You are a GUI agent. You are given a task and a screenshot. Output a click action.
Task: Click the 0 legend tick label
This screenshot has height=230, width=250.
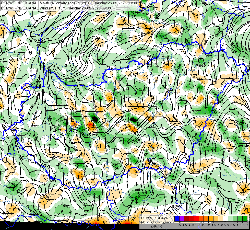pos(228,225)
